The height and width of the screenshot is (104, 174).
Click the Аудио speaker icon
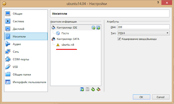[x=8, y=44]
